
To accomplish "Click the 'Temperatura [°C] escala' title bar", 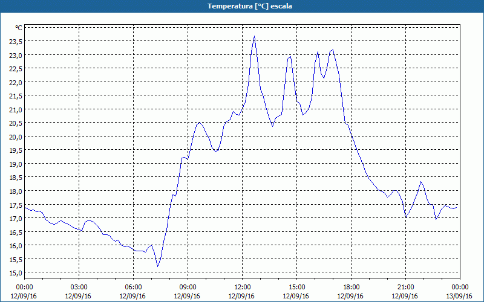I will [x=242, y=6].
